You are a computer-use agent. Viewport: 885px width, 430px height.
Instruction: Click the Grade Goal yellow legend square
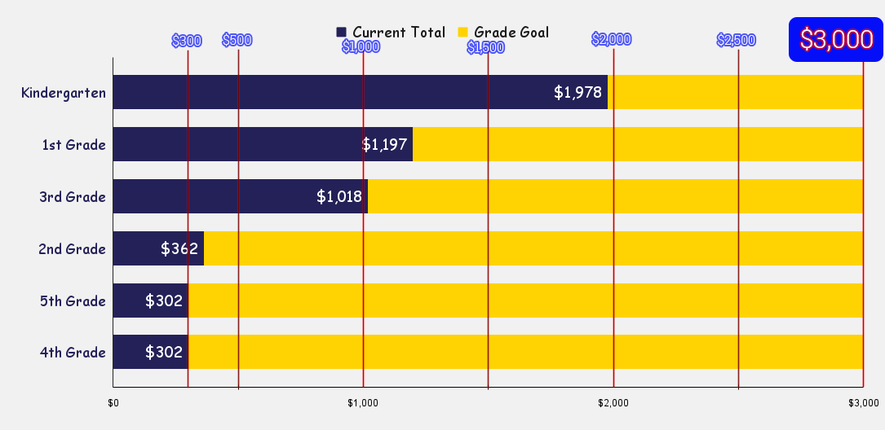point(462,33)
